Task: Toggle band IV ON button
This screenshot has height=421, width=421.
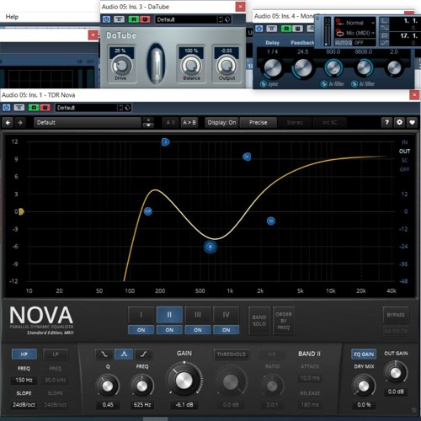Action: (x=226, y=330)
